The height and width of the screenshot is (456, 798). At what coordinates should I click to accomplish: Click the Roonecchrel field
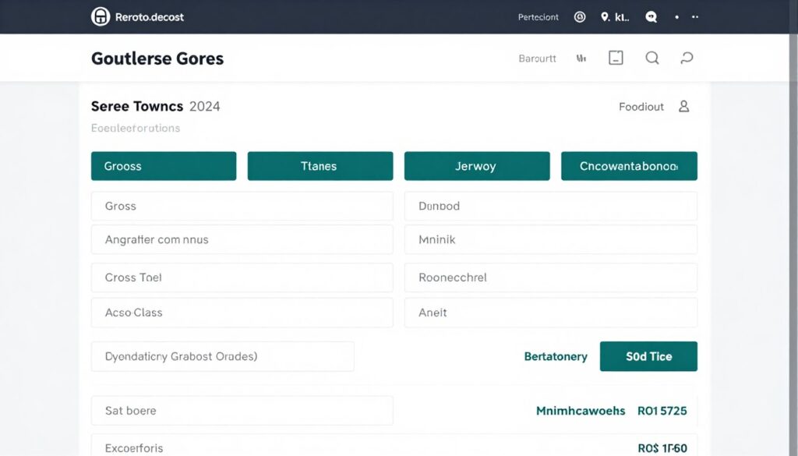click(x=551, y=277)
